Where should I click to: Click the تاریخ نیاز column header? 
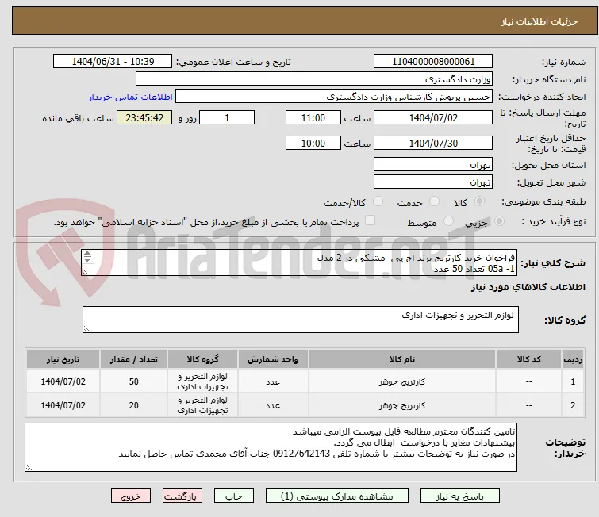63,359
